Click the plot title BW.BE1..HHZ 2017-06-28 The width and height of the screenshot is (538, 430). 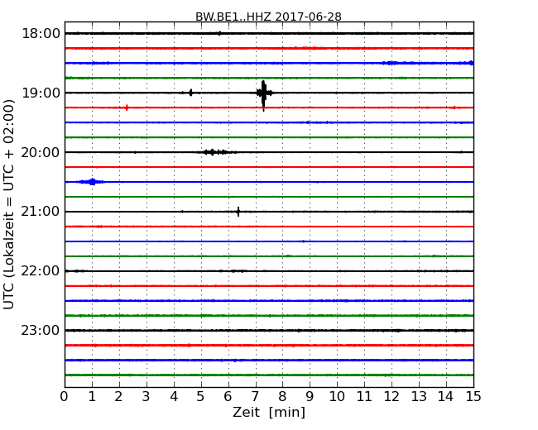(268, 17)
